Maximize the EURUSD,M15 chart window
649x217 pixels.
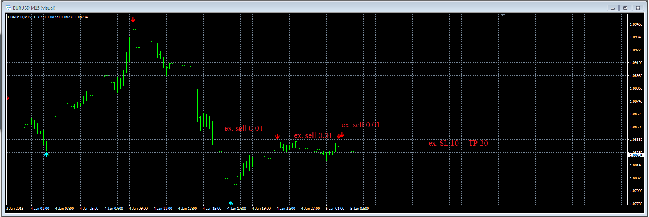(x=625, y=8)
